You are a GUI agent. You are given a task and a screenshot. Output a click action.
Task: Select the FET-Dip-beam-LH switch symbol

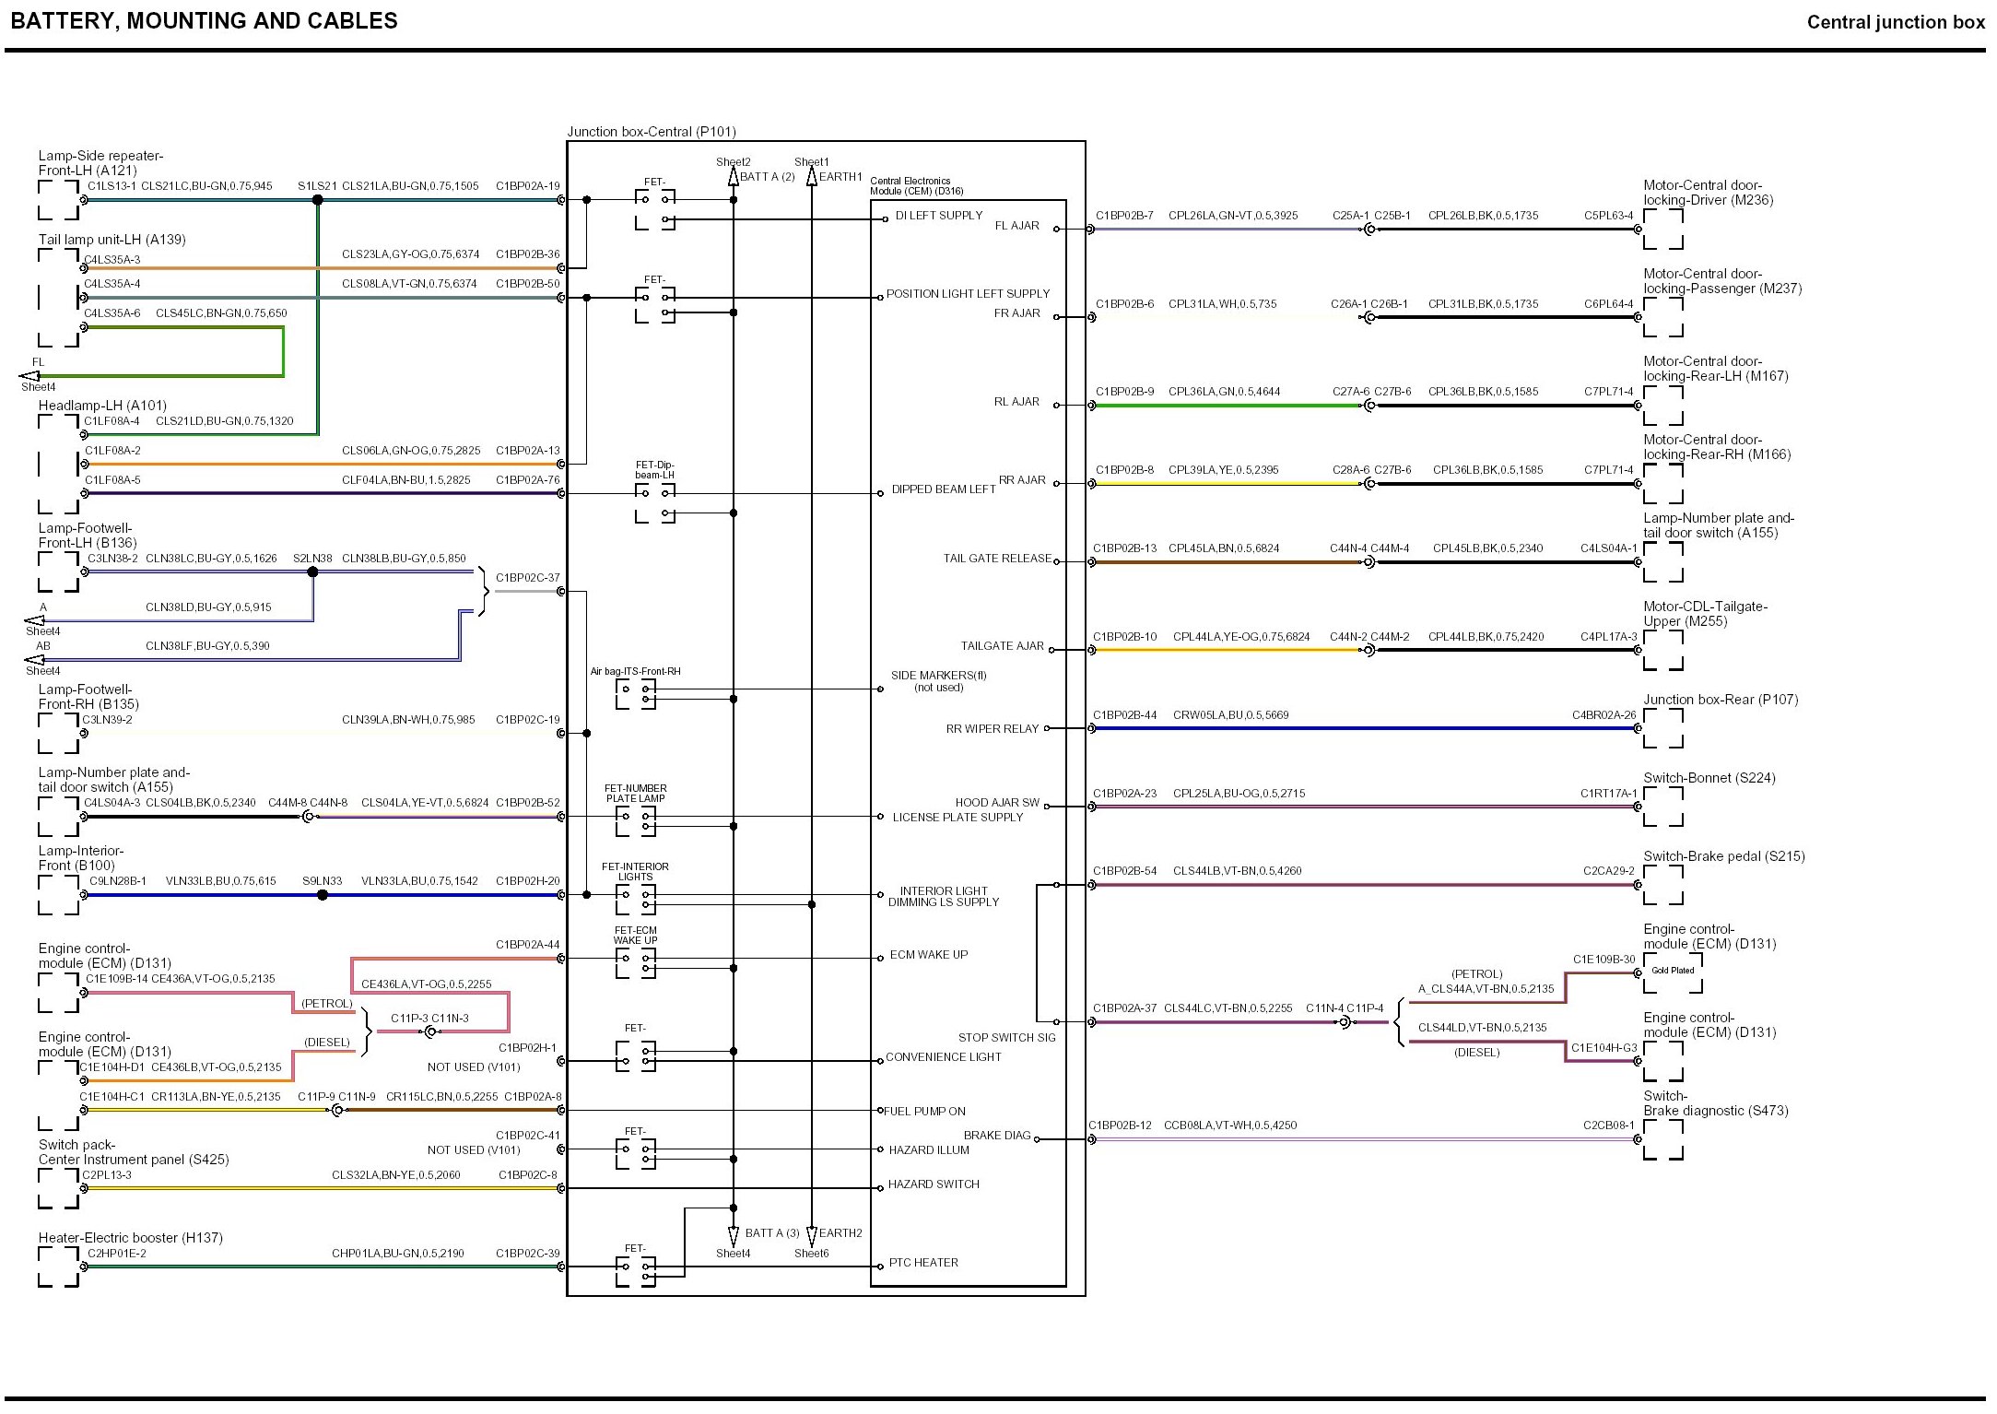655,503
